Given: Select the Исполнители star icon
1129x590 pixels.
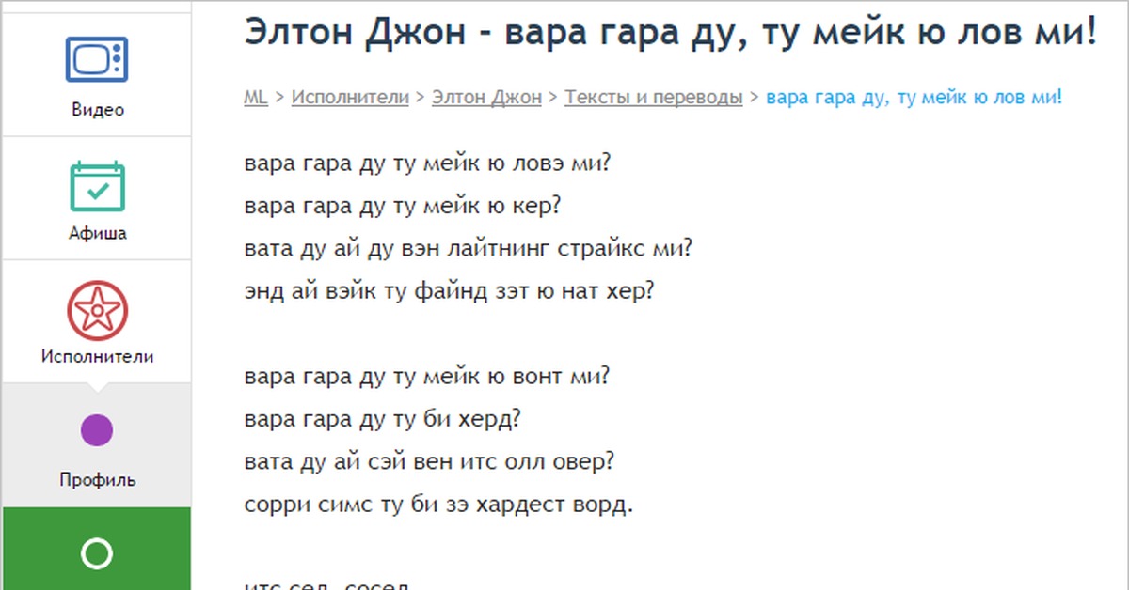Looking at the screenshot, I should tap(97, 310).
